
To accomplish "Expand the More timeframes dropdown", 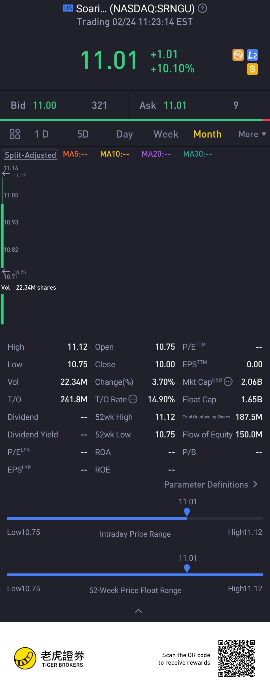I will (252, 134).
